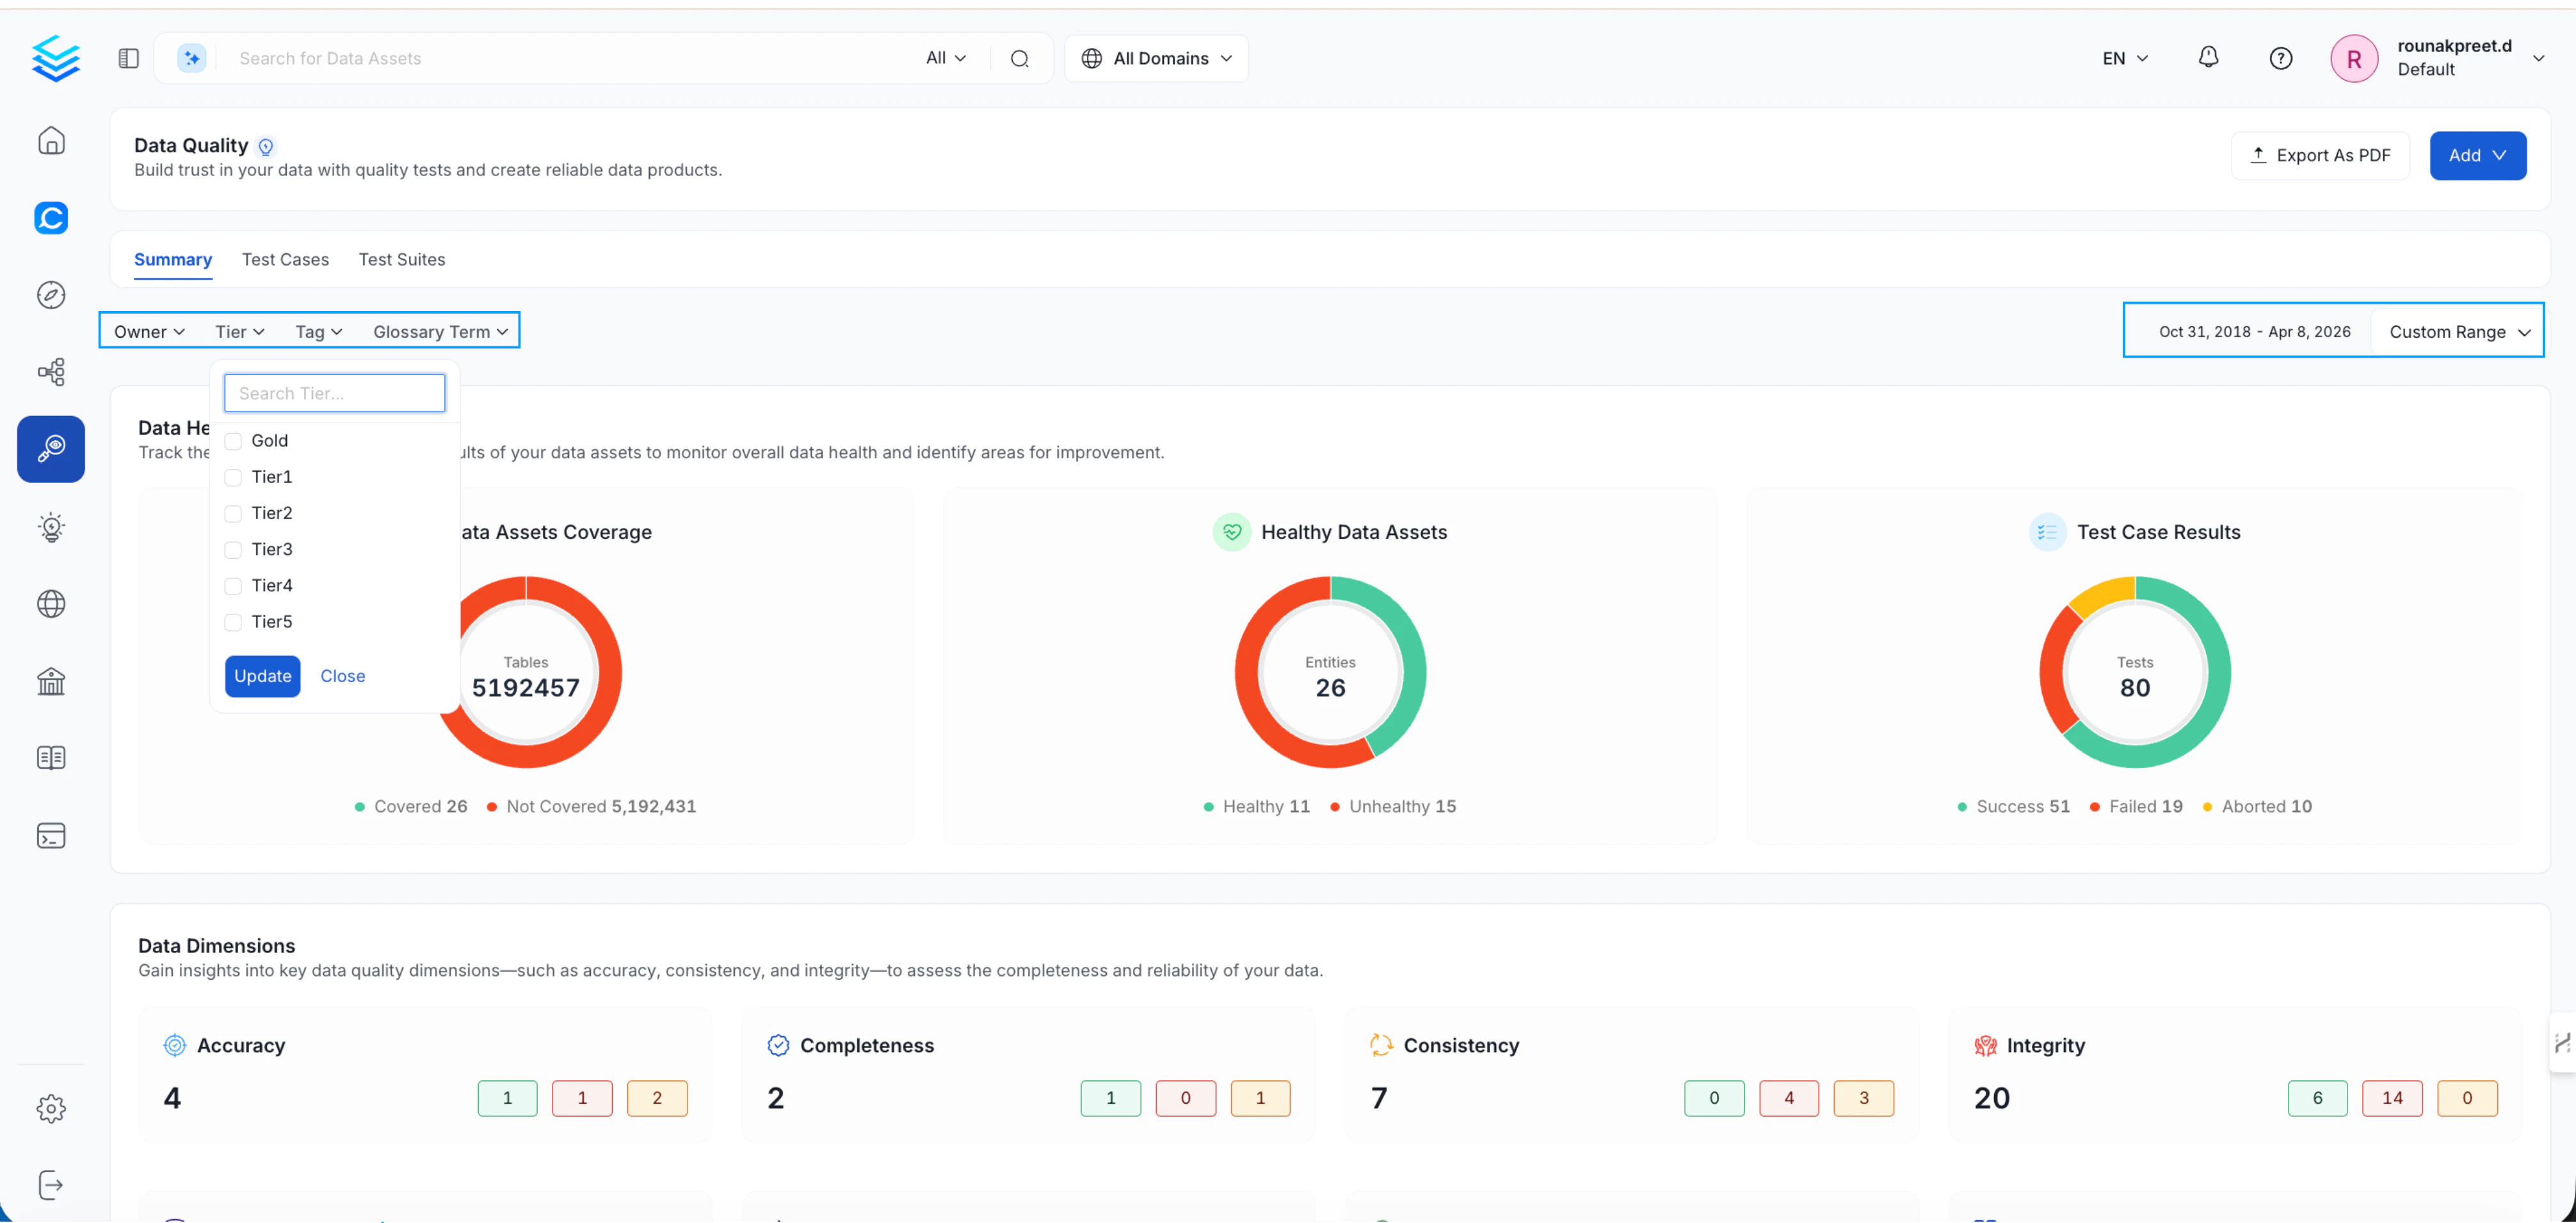Image resolution: width=2576 pixels, height=1223 pixels.
Task: Click the red Integrity failed count 14 badge
Action: click(2392, 1098)
